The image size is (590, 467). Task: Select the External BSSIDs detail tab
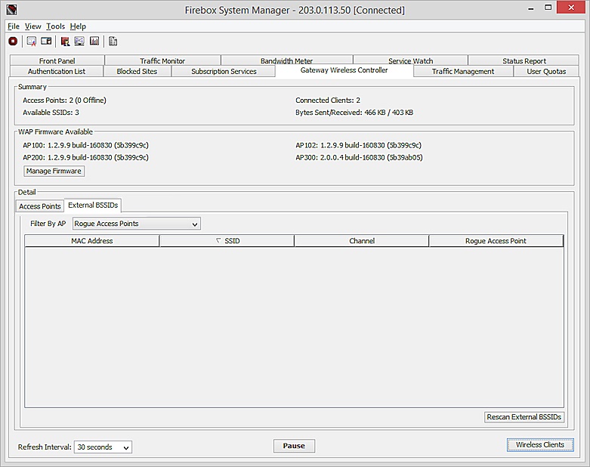click(93, 205)
